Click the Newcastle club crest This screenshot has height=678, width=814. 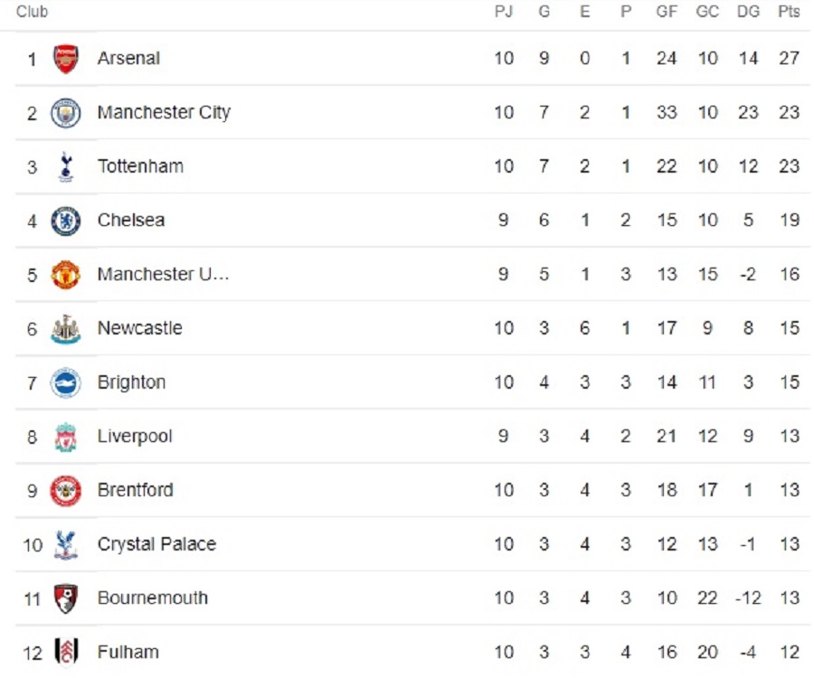[65, 328]
